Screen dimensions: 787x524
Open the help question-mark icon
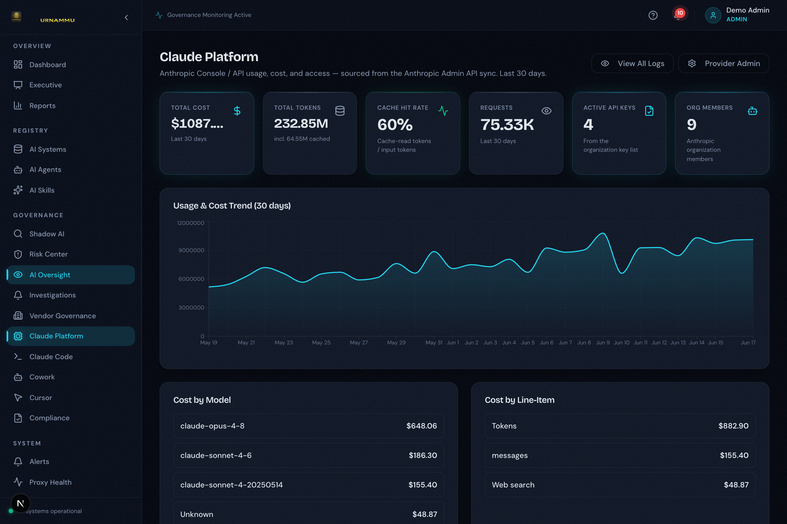tap(653, 15)
